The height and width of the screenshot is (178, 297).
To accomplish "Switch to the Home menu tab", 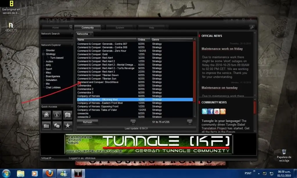I will click(x=55, y=28).
